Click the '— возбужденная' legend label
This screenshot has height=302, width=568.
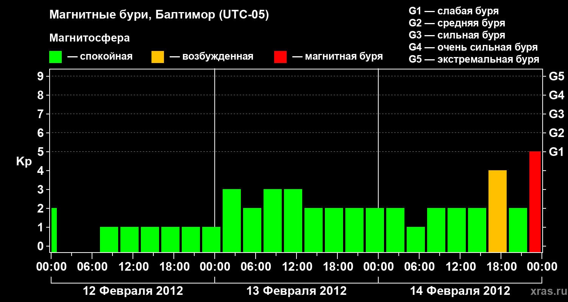tap(211, 57)
